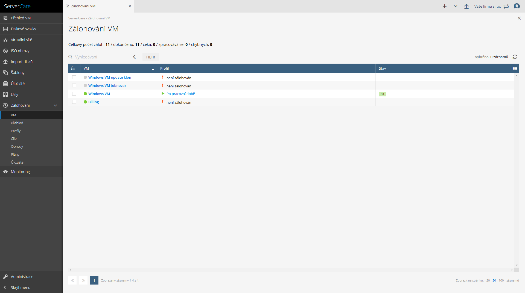The width and height of the screenshot is (525, 293).
Task: Open Šablony section
Action: [31, 73]
